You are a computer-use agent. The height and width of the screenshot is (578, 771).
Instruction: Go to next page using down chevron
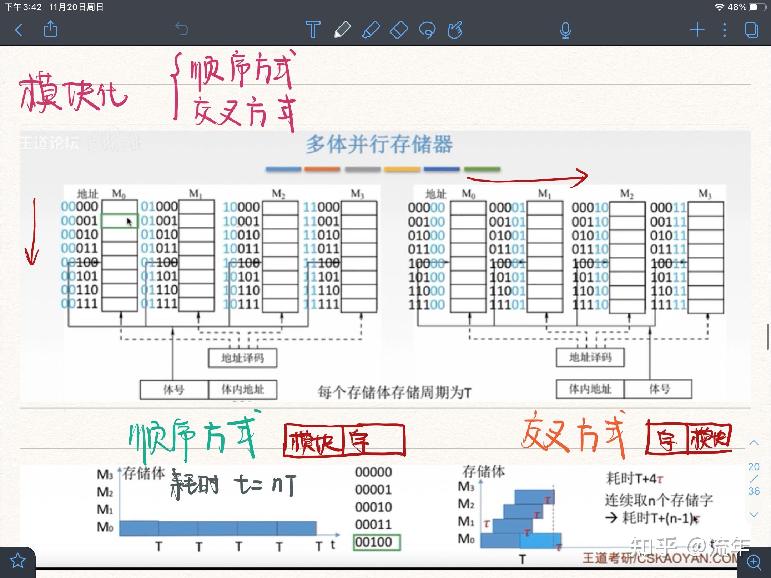(754, 515)
